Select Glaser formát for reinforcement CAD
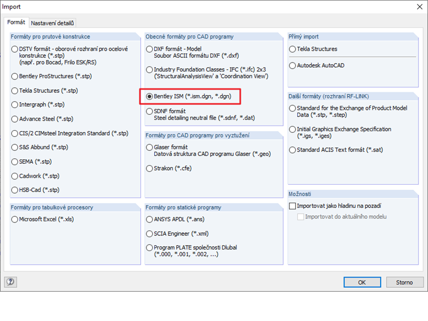Viewport: 428px width, 321px height. click(149, 148)
